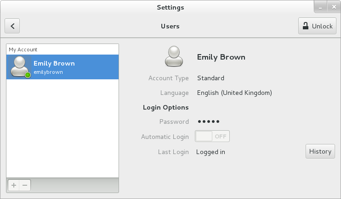Change the Standard account type

pos(210,78)
